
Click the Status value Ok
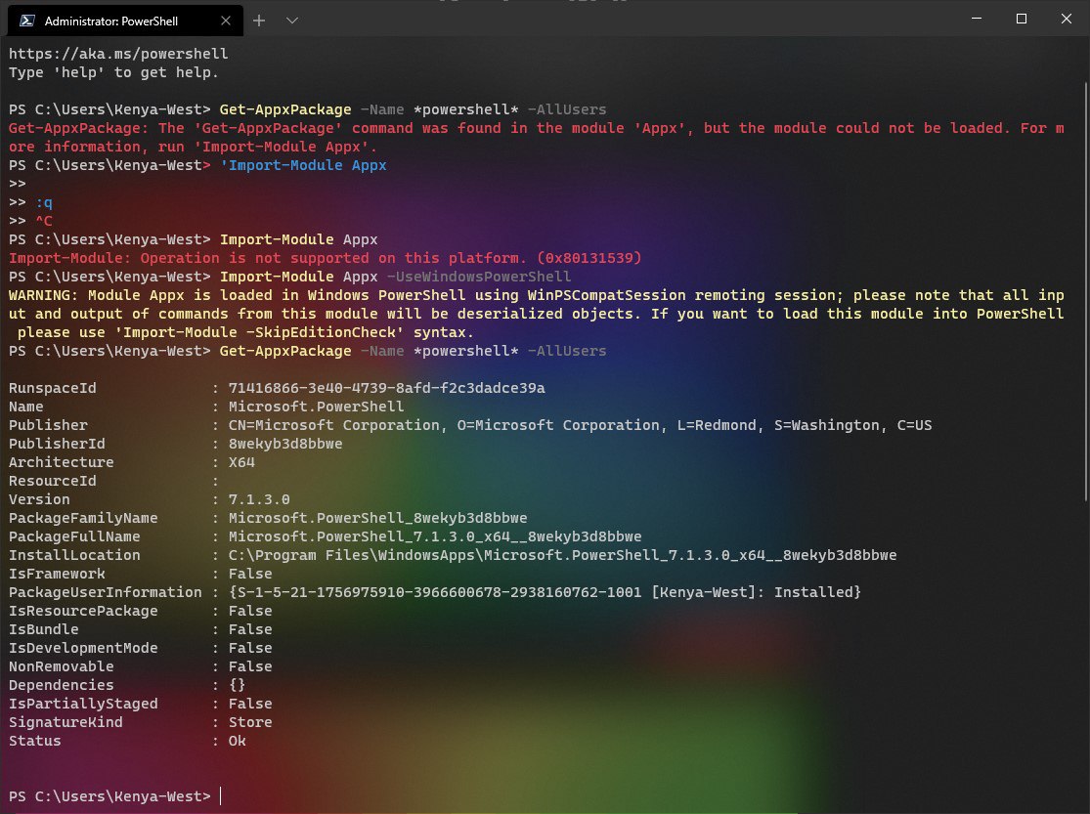[x=237, y=741]
